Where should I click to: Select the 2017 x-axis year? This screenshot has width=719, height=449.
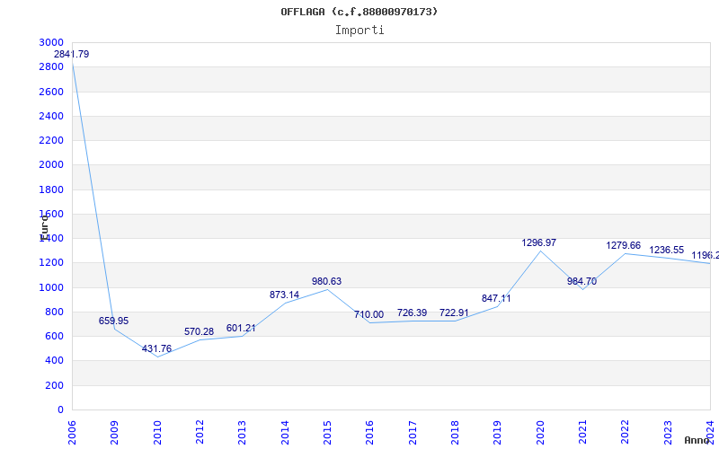[x=413, y=432]
